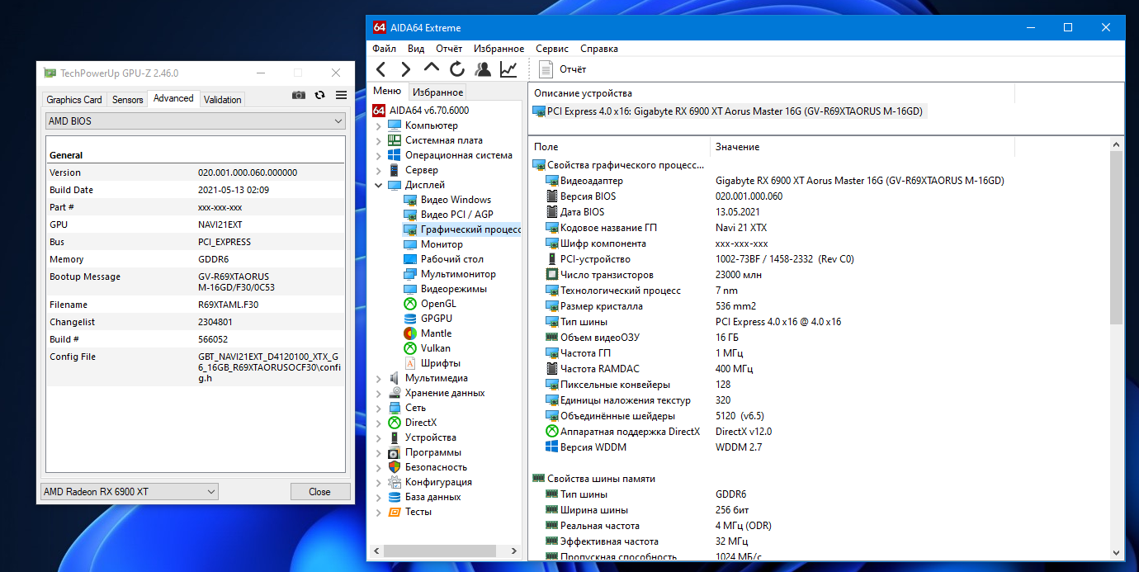Click the refresh icon in AIDA64 toolbar
Screen dimensions: 1139x572
coord(457,69)
